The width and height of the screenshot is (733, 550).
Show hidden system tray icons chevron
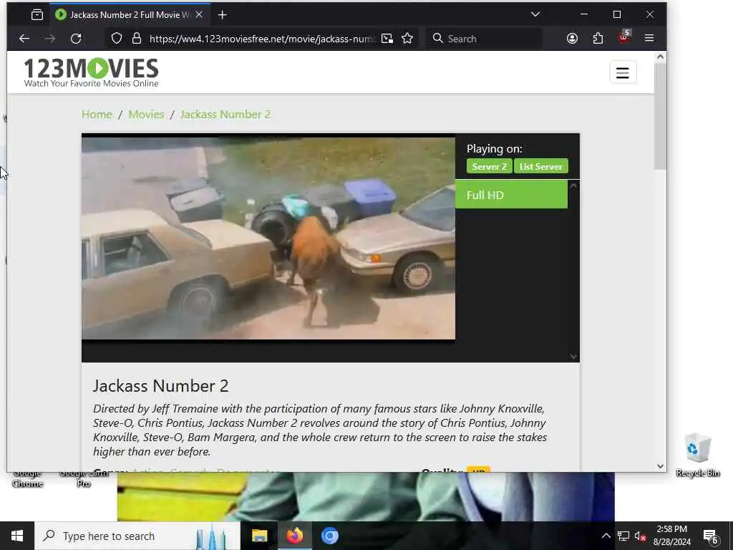(x=606, y=536)
